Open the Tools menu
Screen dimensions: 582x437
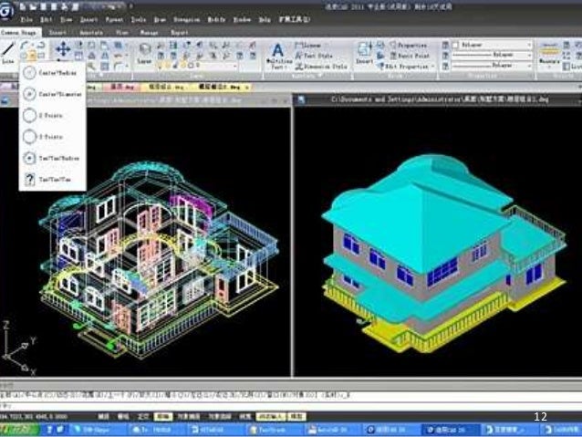pyautogui.click(x=139, y=19)
